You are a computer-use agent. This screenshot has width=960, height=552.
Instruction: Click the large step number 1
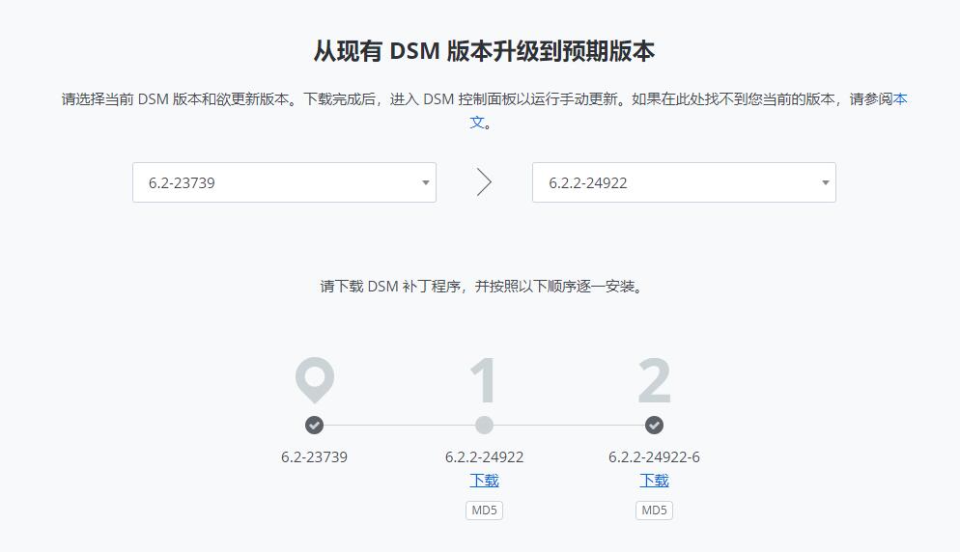pyautogui.click(x=484, y=381)
